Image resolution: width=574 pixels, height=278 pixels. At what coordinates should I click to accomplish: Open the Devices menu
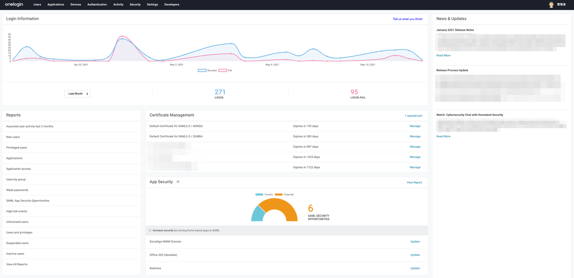click(x=76, y=5)
